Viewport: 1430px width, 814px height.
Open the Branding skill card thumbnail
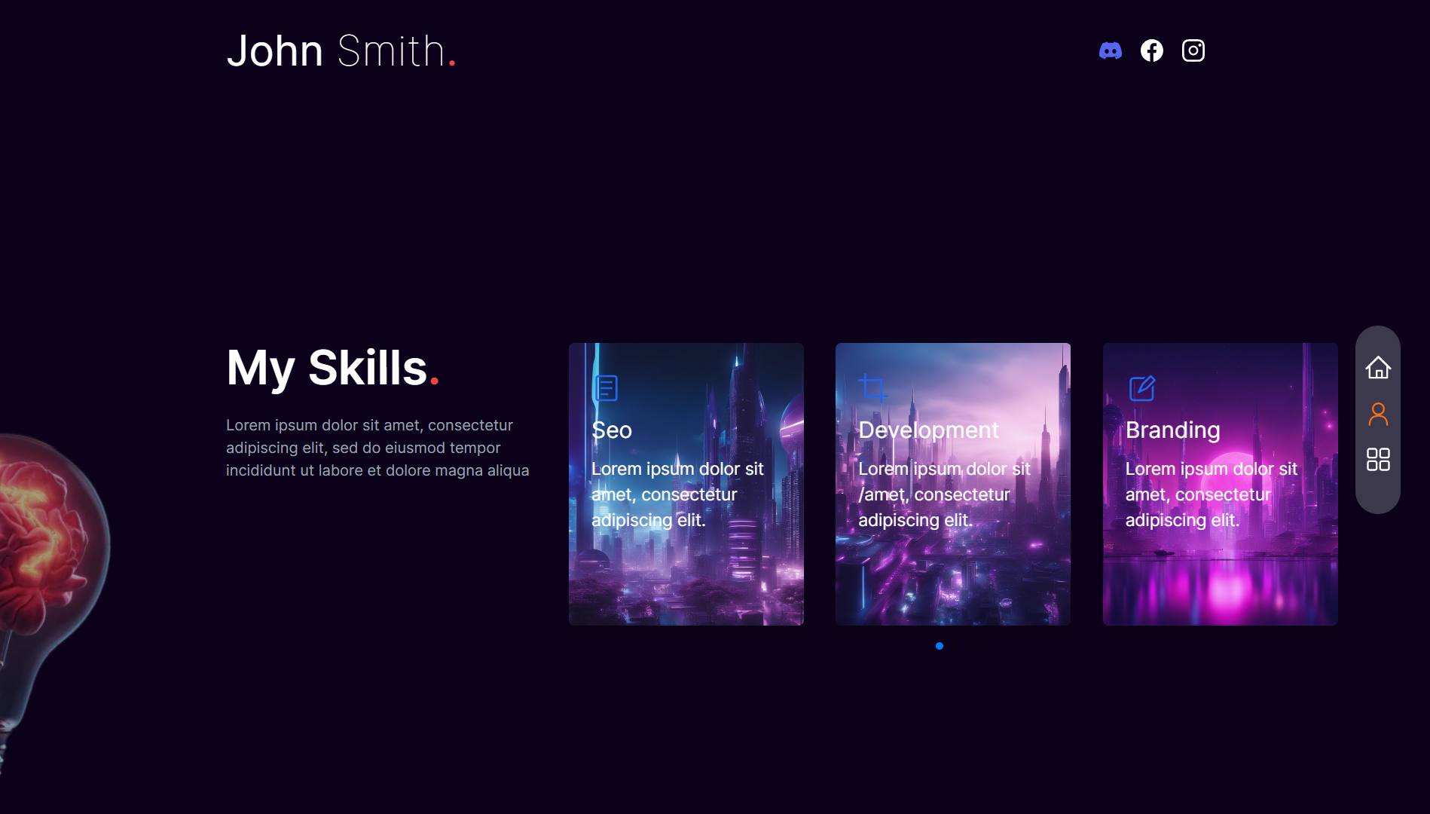(1219, 483)
